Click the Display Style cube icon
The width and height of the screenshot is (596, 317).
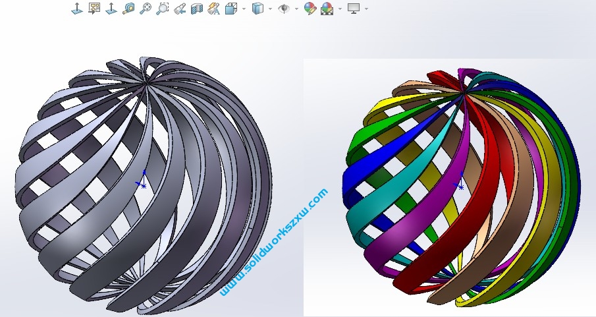257,9
